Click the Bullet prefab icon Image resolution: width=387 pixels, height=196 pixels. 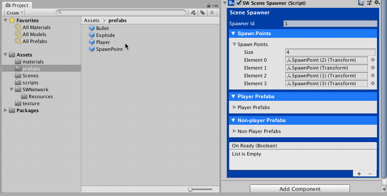tap(91, 28)
